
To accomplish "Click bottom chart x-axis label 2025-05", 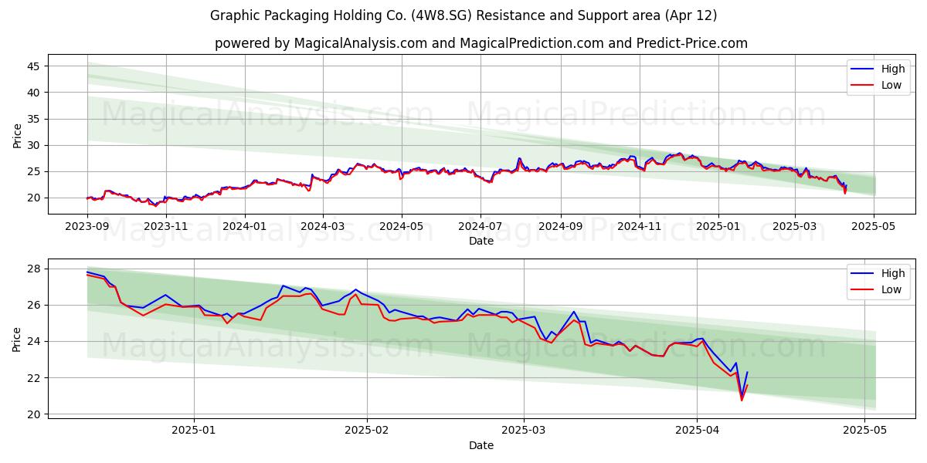I will point(865,431).
